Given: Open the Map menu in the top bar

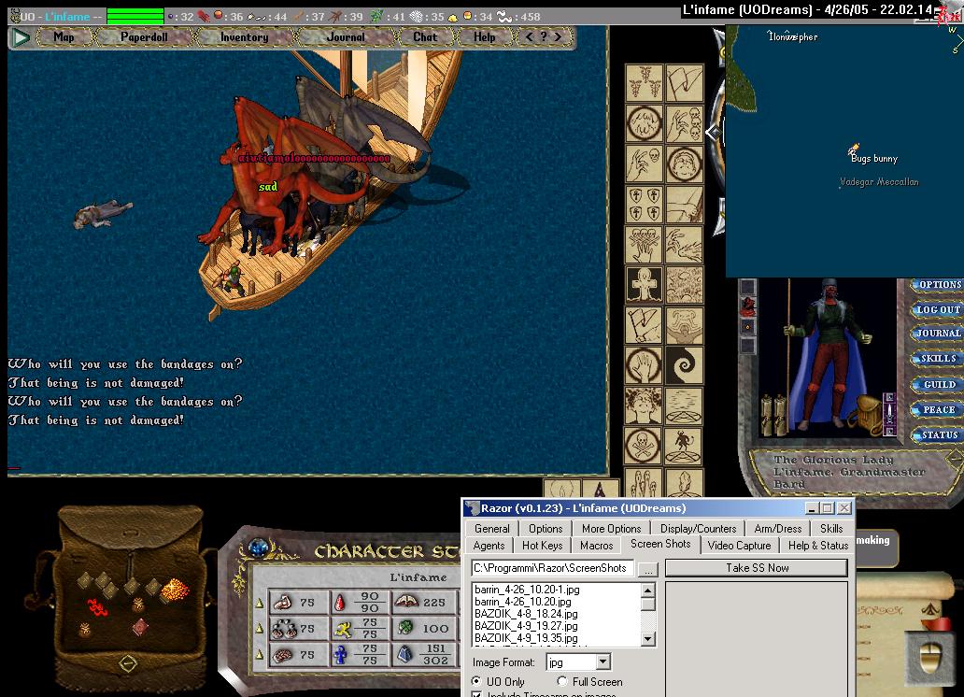Looking at the screenshot, I should coord(64,37).
